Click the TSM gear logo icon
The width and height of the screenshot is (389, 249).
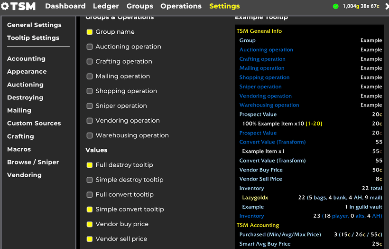coord(5,7)
